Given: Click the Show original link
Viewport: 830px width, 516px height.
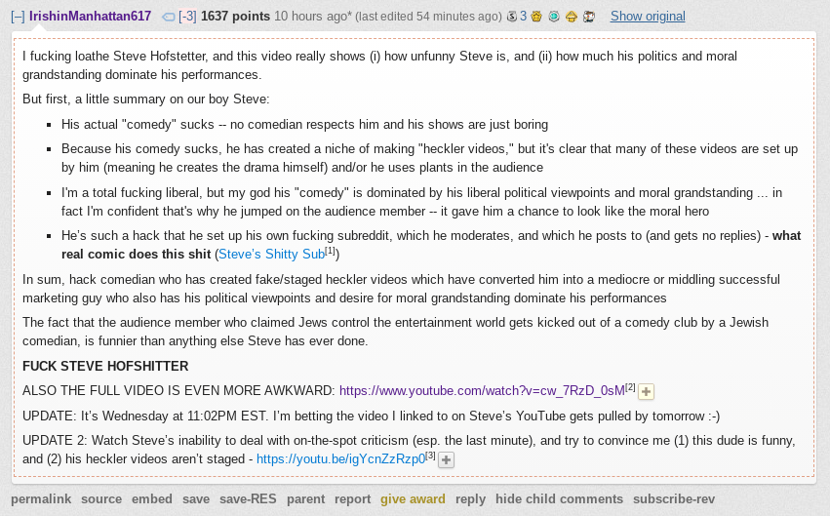Looking at the screenshot, I should tap(648, 17).
